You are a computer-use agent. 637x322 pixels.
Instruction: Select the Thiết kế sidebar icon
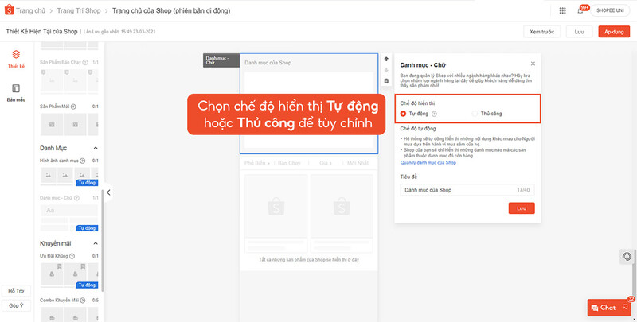16,57
